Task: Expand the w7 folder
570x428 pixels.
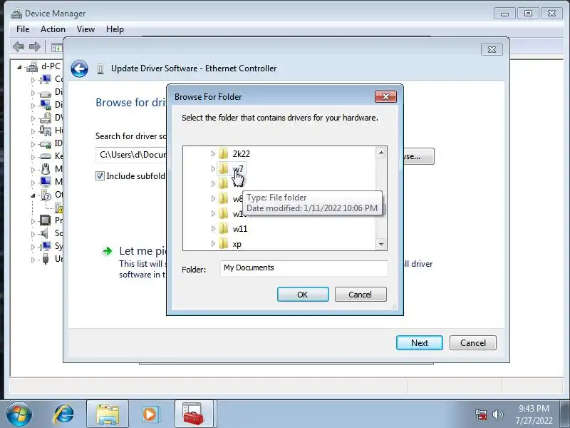Action: click(213, 168)
